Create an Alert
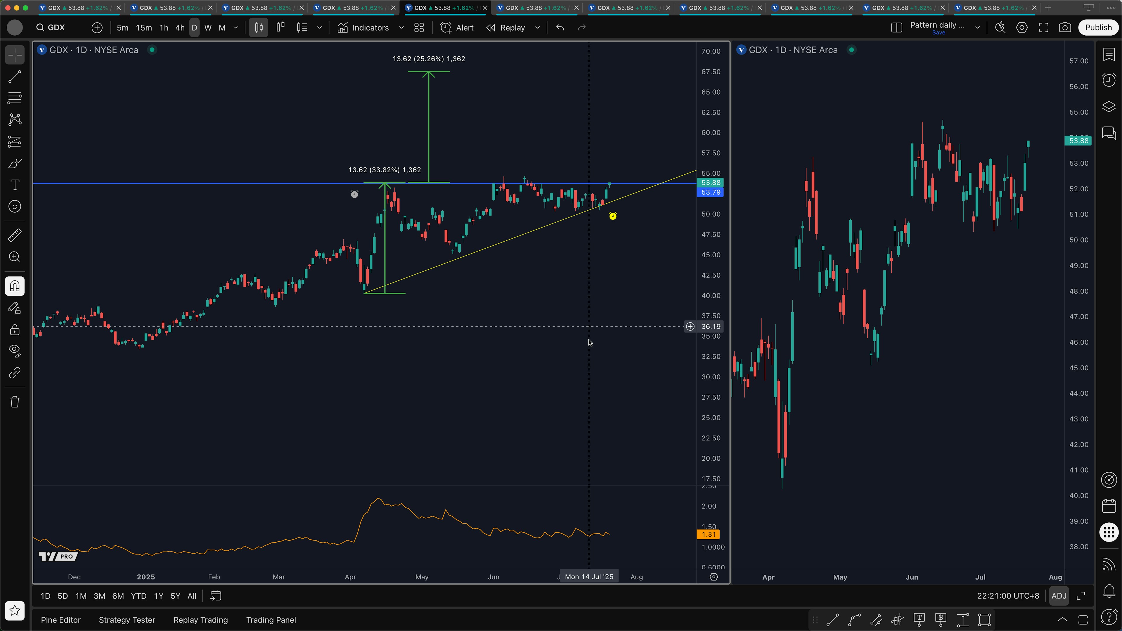The width and height of the screenshot is (1122, 631). click(x=457, y=27)
